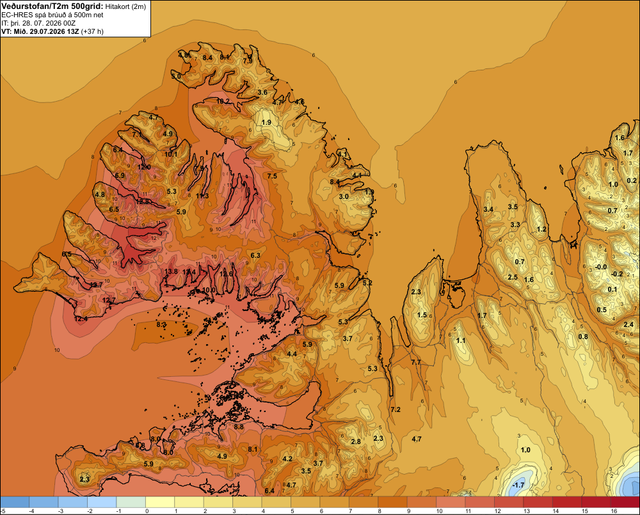Click the 1.1 temperature value on map
Viewport: 640px width, 515px height.
click(460, 340)
